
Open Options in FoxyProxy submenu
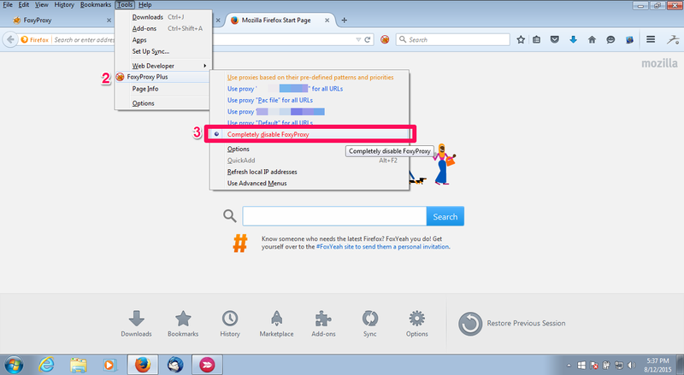point(310,149)
